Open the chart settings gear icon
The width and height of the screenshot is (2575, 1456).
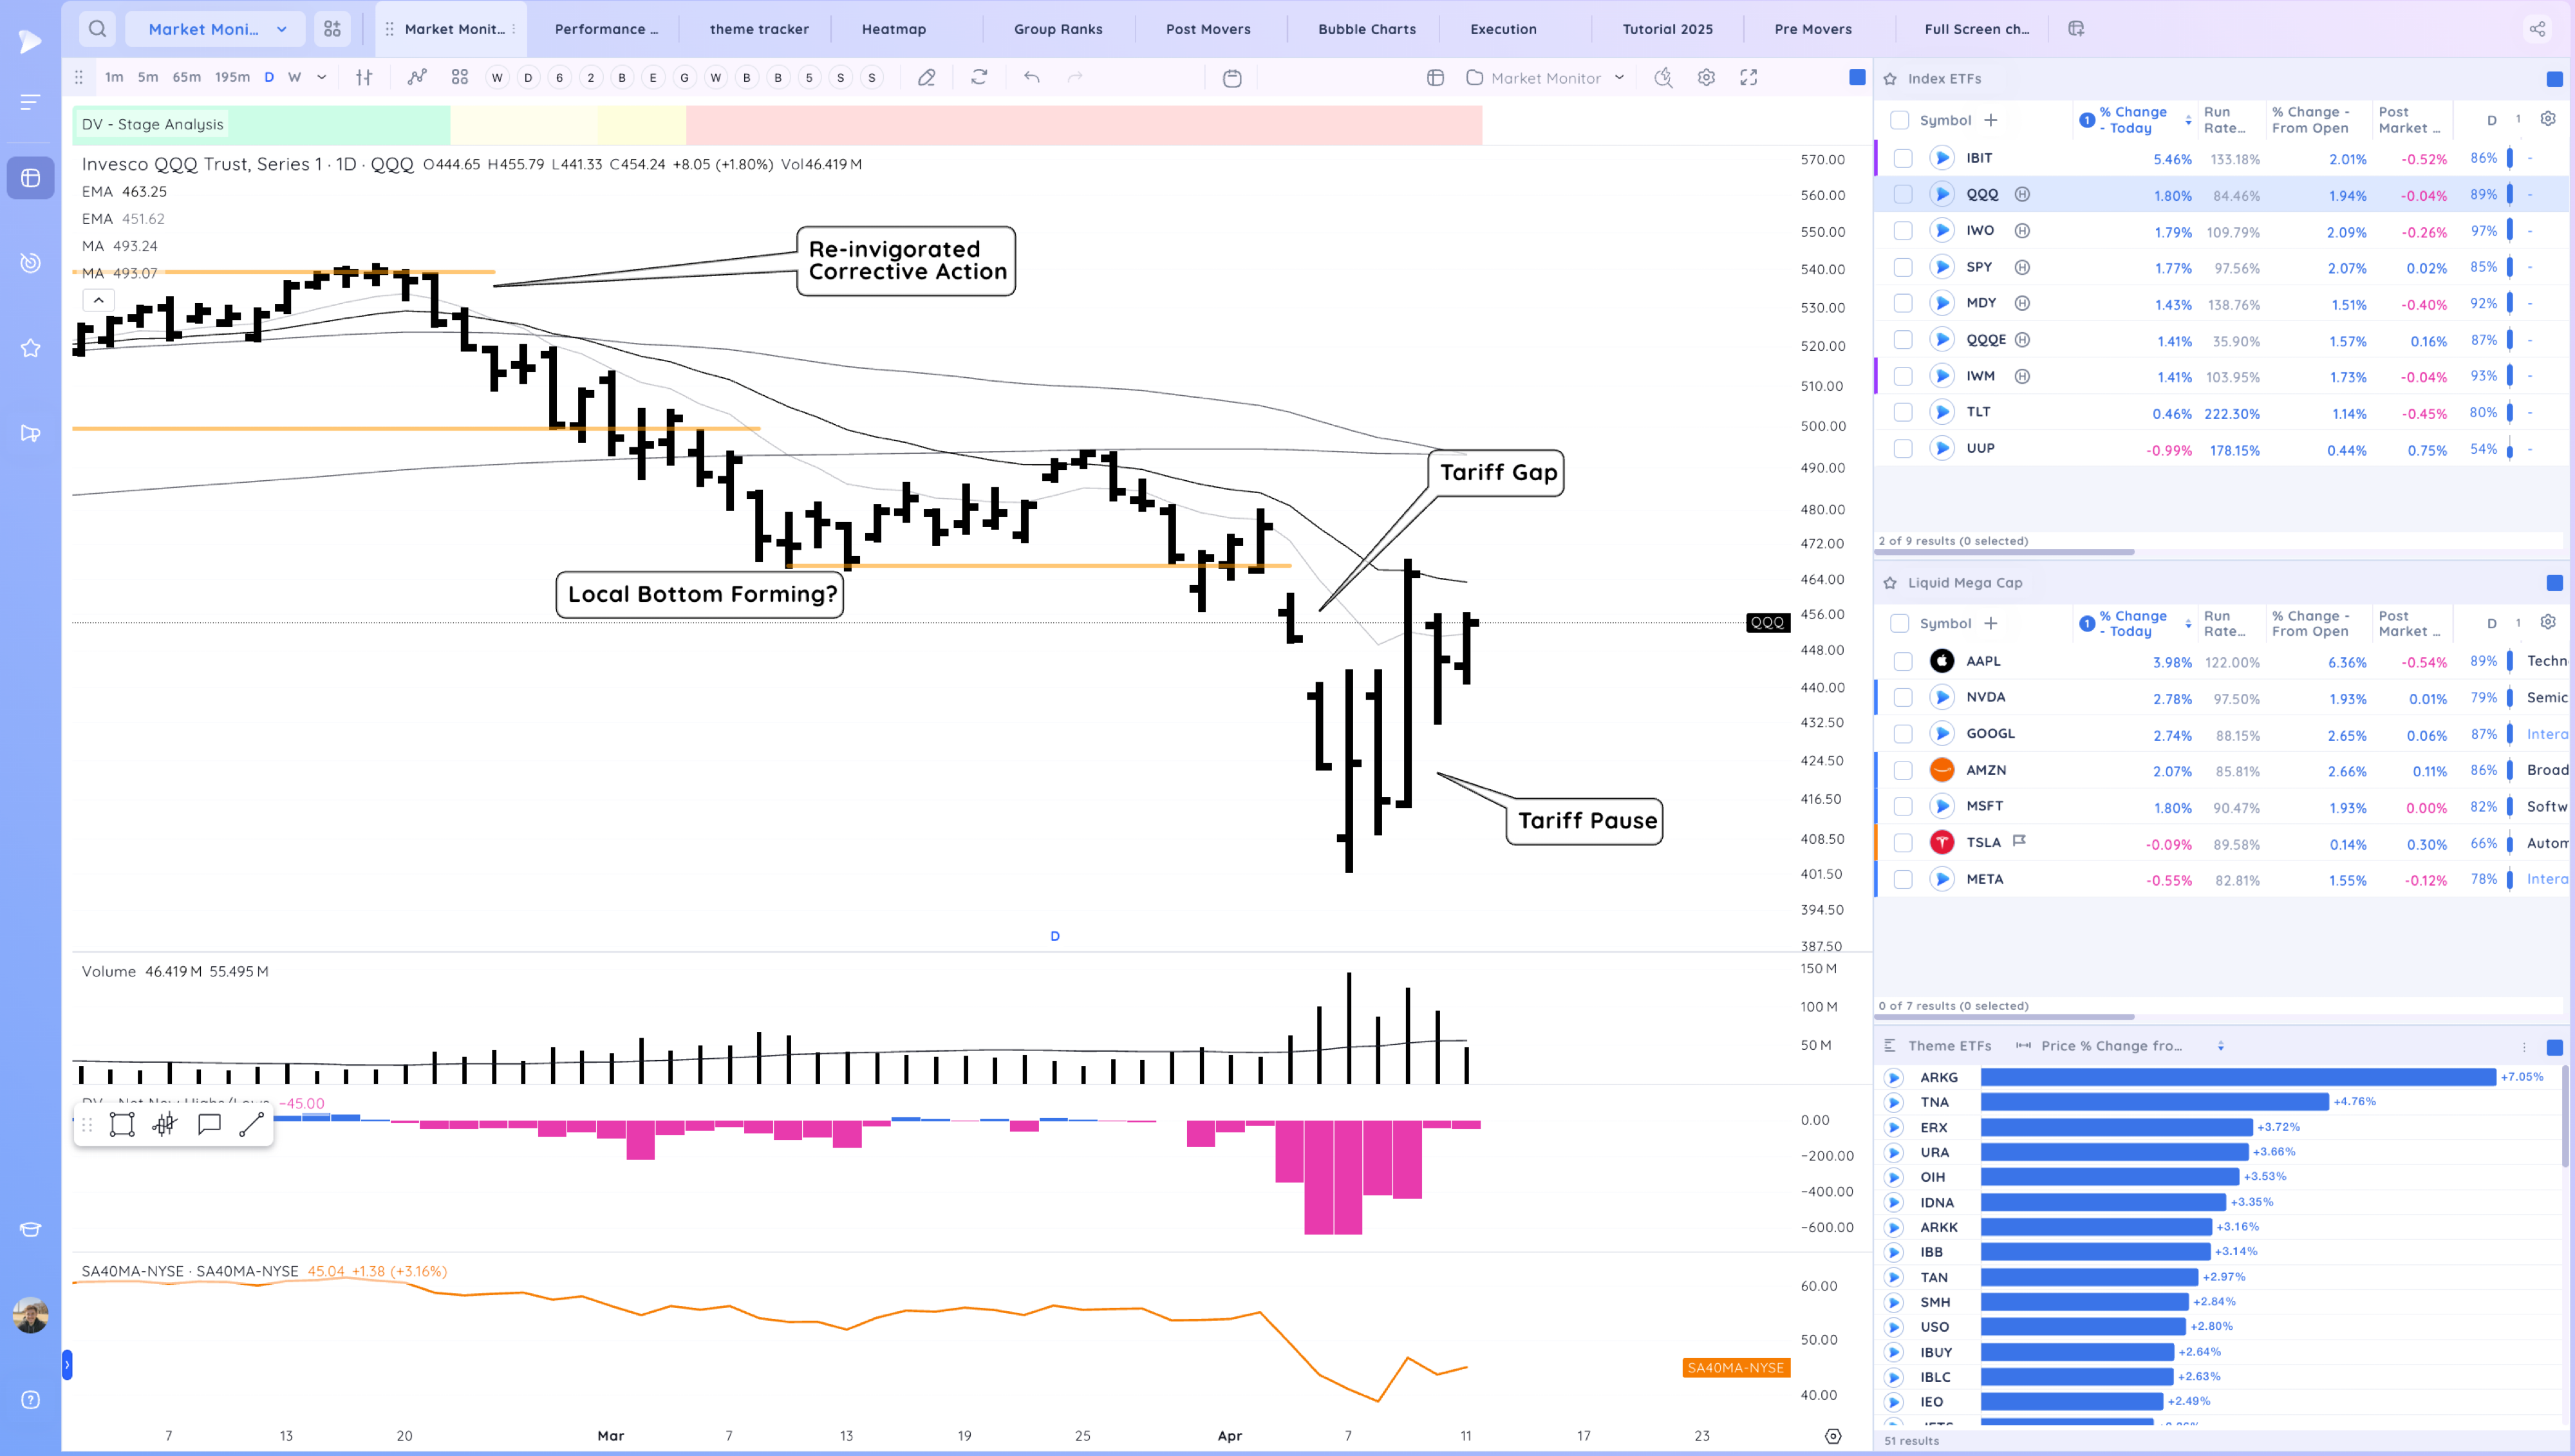pos(1706,77)
